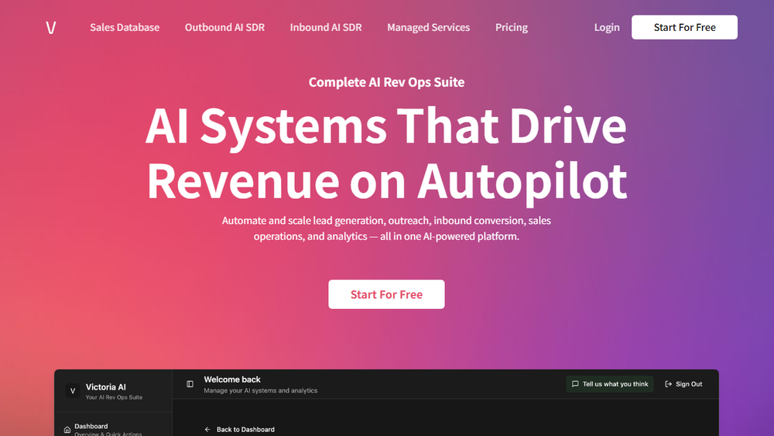
Task: Click the hero Start For Free button
Action: tap(386, 294)
